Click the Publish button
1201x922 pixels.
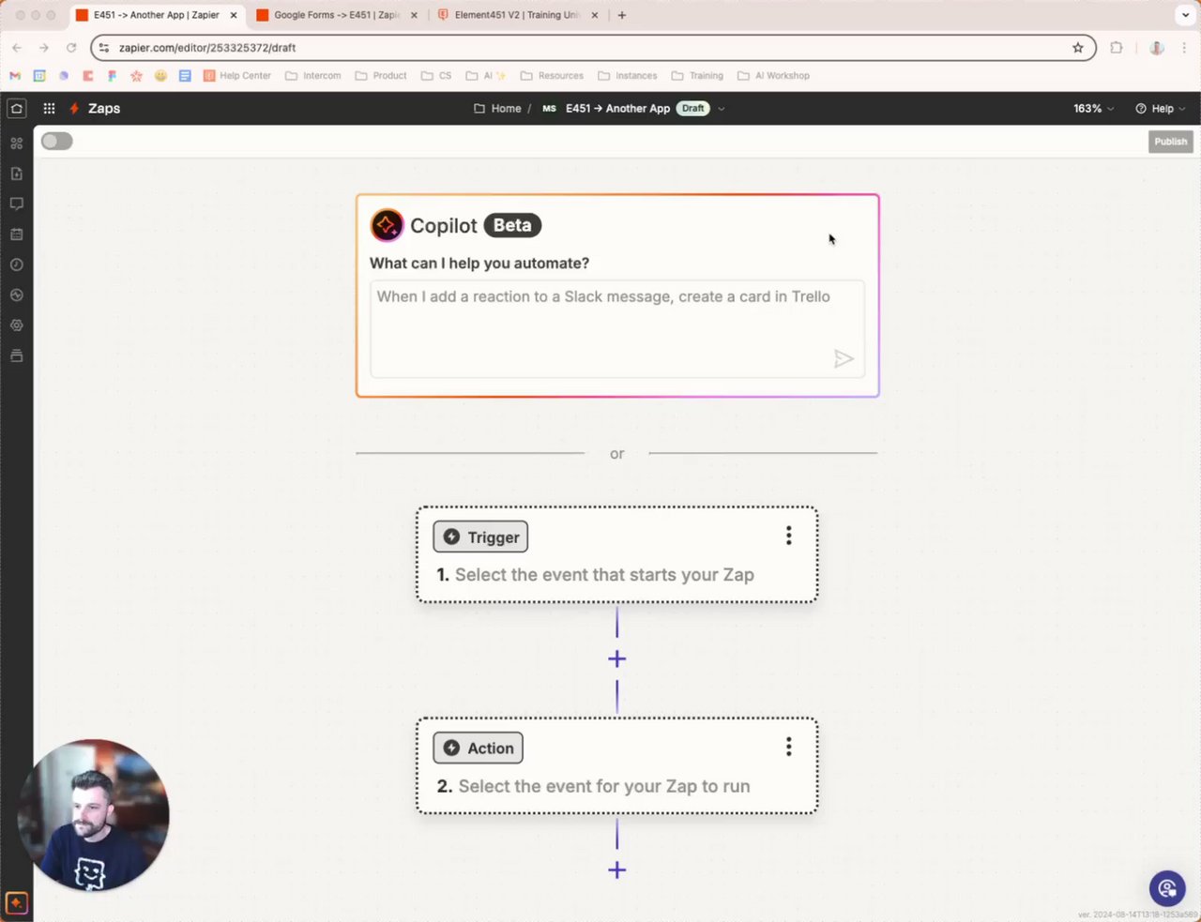click(x=1170, y=142)
